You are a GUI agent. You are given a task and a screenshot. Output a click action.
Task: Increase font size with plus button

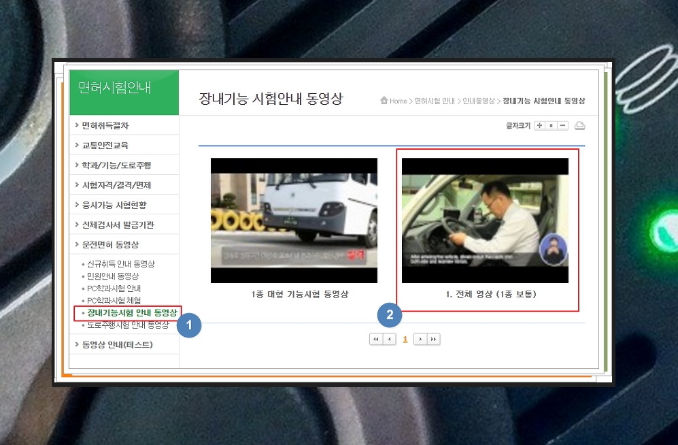(540, 125)
